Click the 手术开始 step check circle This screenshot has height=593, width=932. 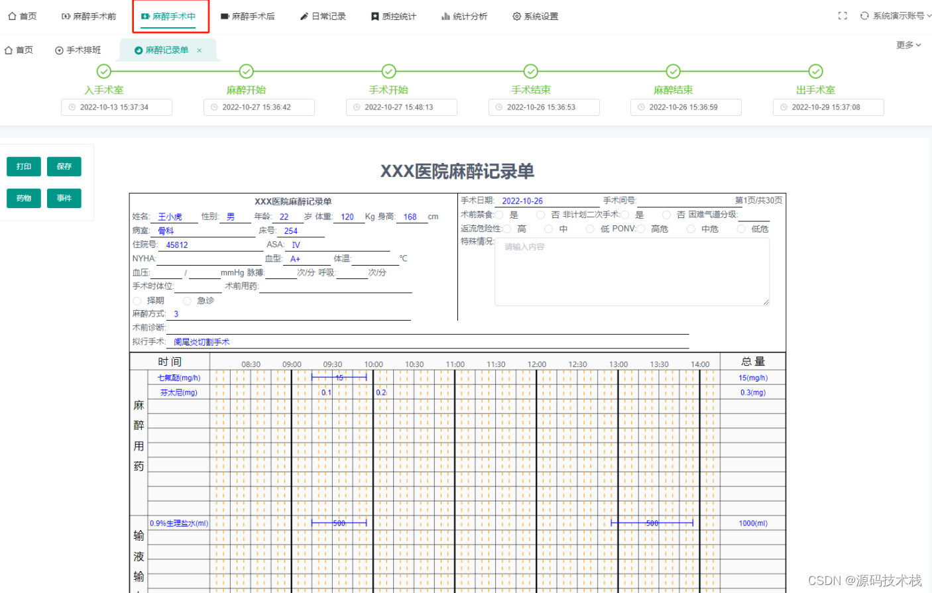(389, 71)
